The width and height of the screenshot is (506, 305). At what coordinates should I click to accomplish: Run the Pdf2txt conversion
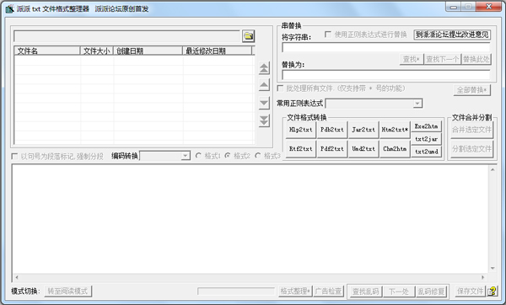point(331,148)
